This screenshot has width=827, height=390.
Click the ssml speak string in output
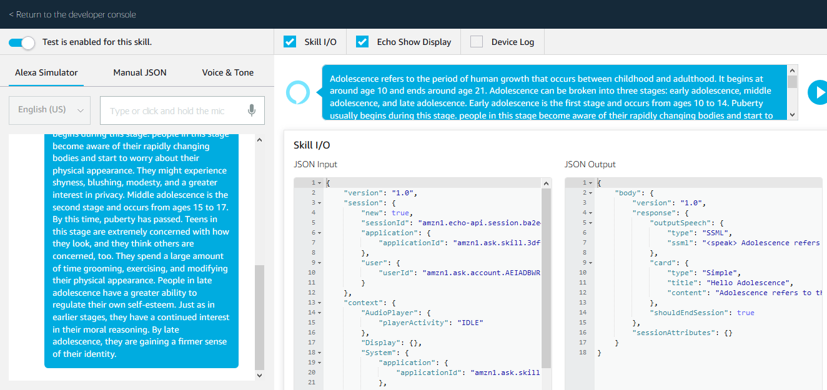[x=761, y=243]
